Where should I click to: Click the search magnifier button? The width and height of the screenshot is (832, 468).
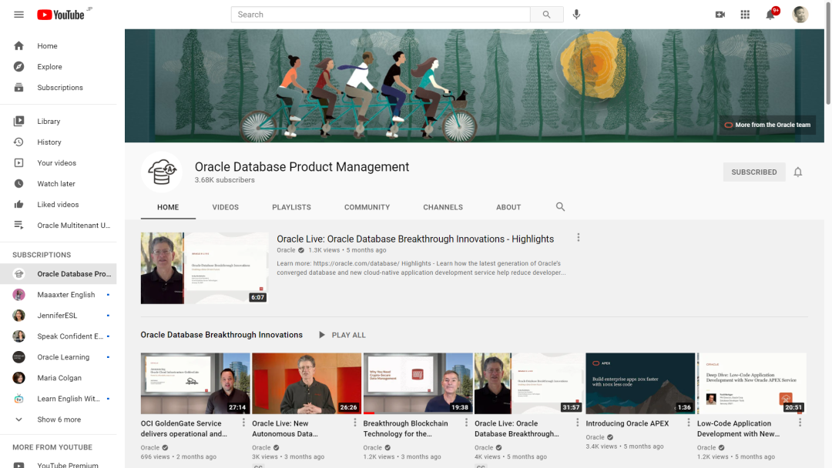[546, 15]
